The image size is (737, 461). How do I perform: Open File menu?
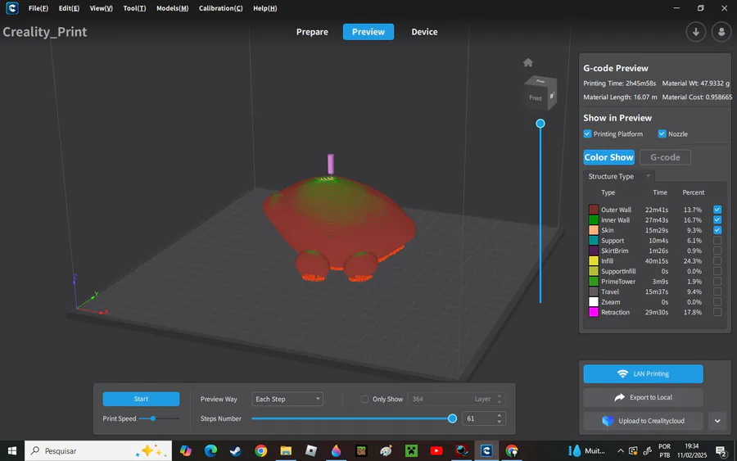point(38,8)
